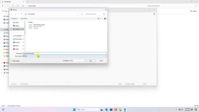
Task: Show hidden system tray icons
Action: point(176,110)
